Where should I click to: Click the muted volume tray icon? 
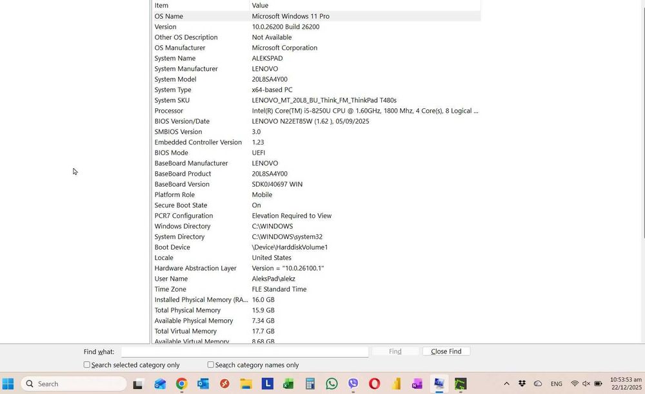pos(586,384)
